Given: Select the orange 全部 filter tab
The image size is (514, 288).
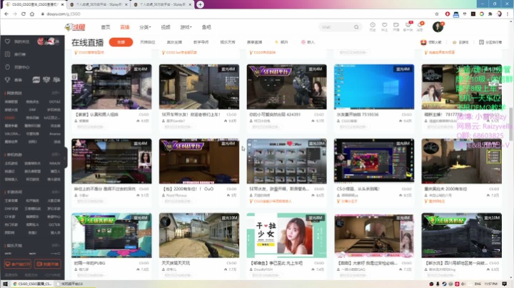Looking at the screenshot, I should (121, 42).
